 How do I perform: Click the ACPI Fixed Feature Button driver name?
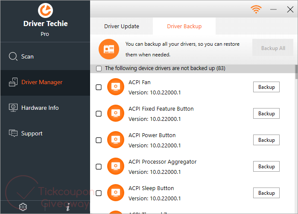[161, 109]
